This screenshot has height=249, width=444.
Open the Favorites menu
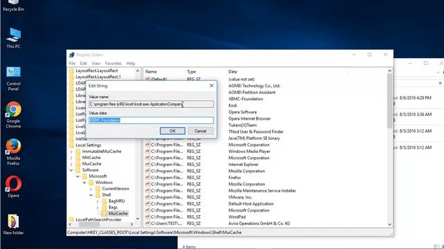[113, 64]
